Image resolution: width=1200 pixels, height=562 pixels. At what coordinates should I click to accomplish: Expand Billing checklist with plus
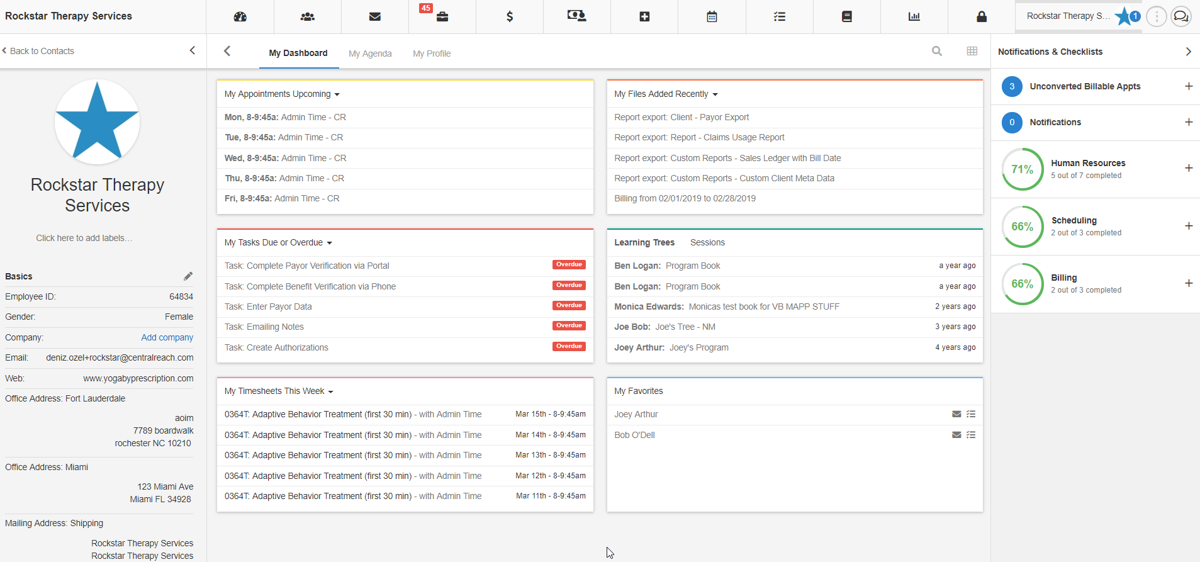tap(1189, 283)
